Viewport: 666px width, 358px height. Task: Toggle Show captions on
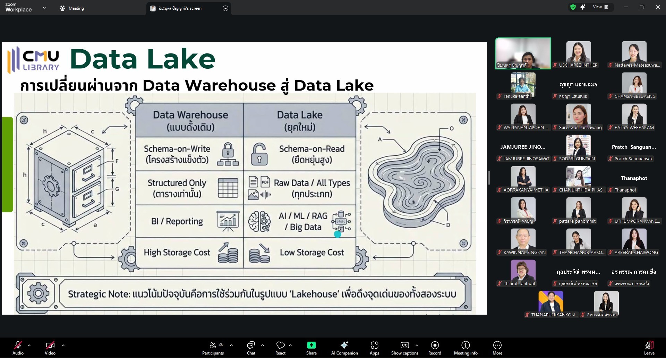(x=404, y=348)
